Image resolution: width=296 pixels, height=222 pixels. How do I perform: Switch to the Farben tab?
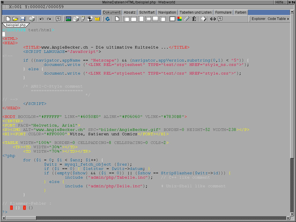[x=241, y=12]
